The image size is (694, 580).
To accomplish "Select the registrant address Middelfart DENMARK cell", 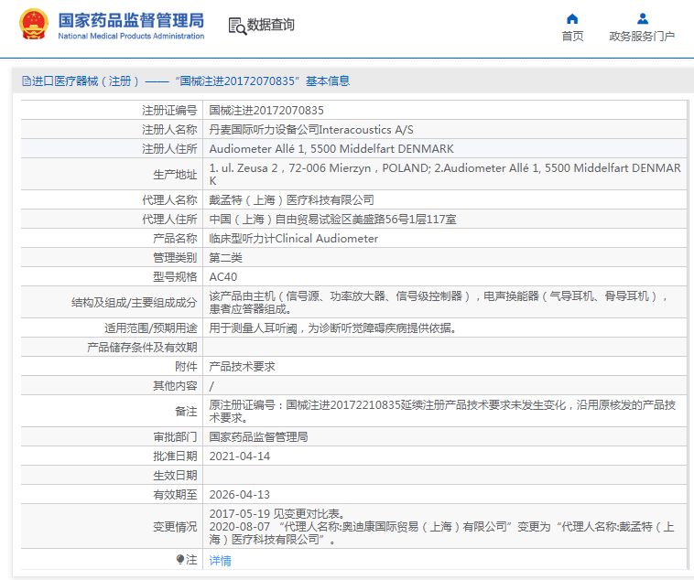I will pos(444,148).
